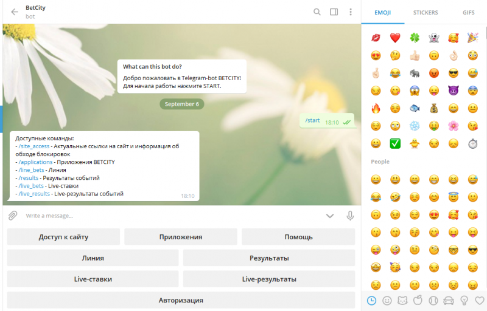Insert the party popper emoji
The image size is (487, 311).
tap(473, 38)
